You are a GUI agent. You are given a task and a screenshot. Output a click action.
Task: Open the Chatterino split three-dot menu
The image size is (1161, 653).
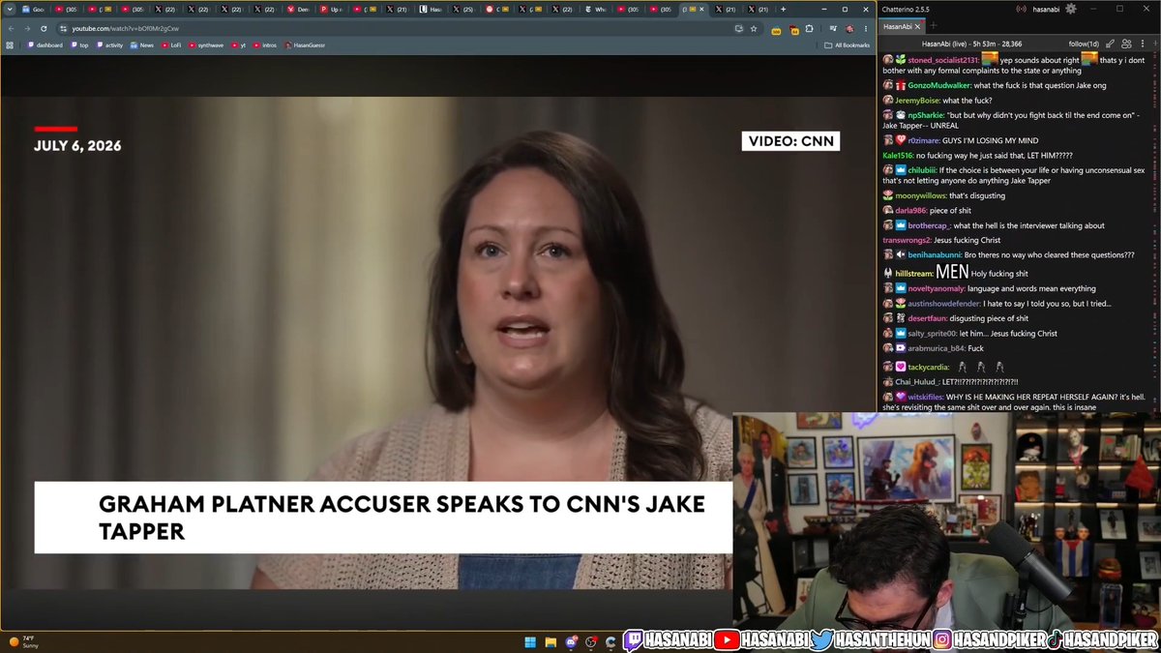tap(1143, 44)
